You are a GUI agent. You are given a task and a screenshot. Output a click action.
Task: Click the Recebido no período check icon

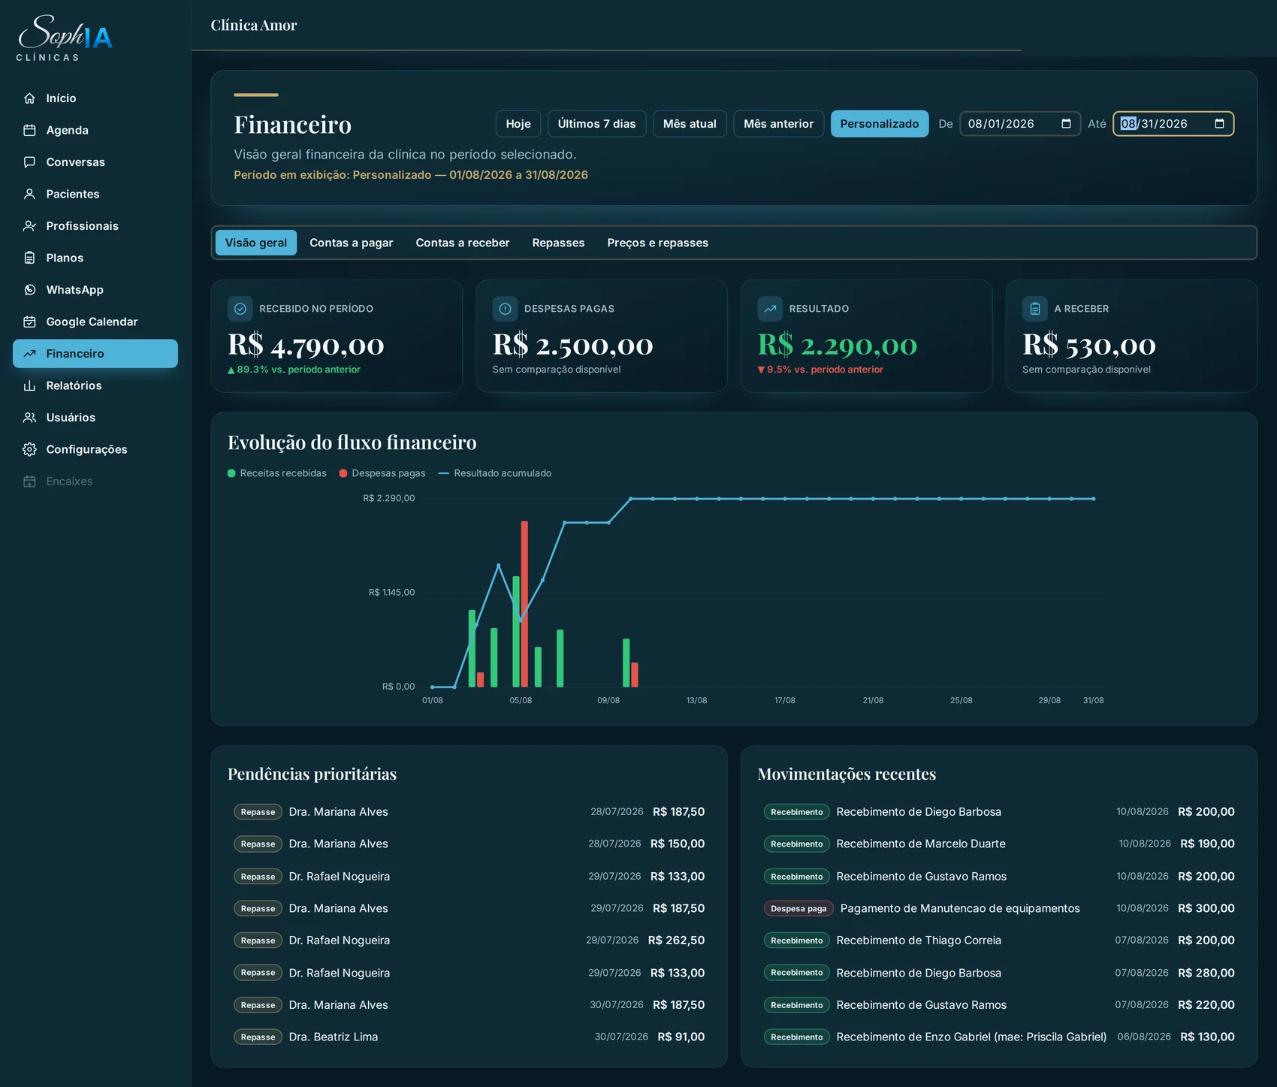(x=240, y=309)
